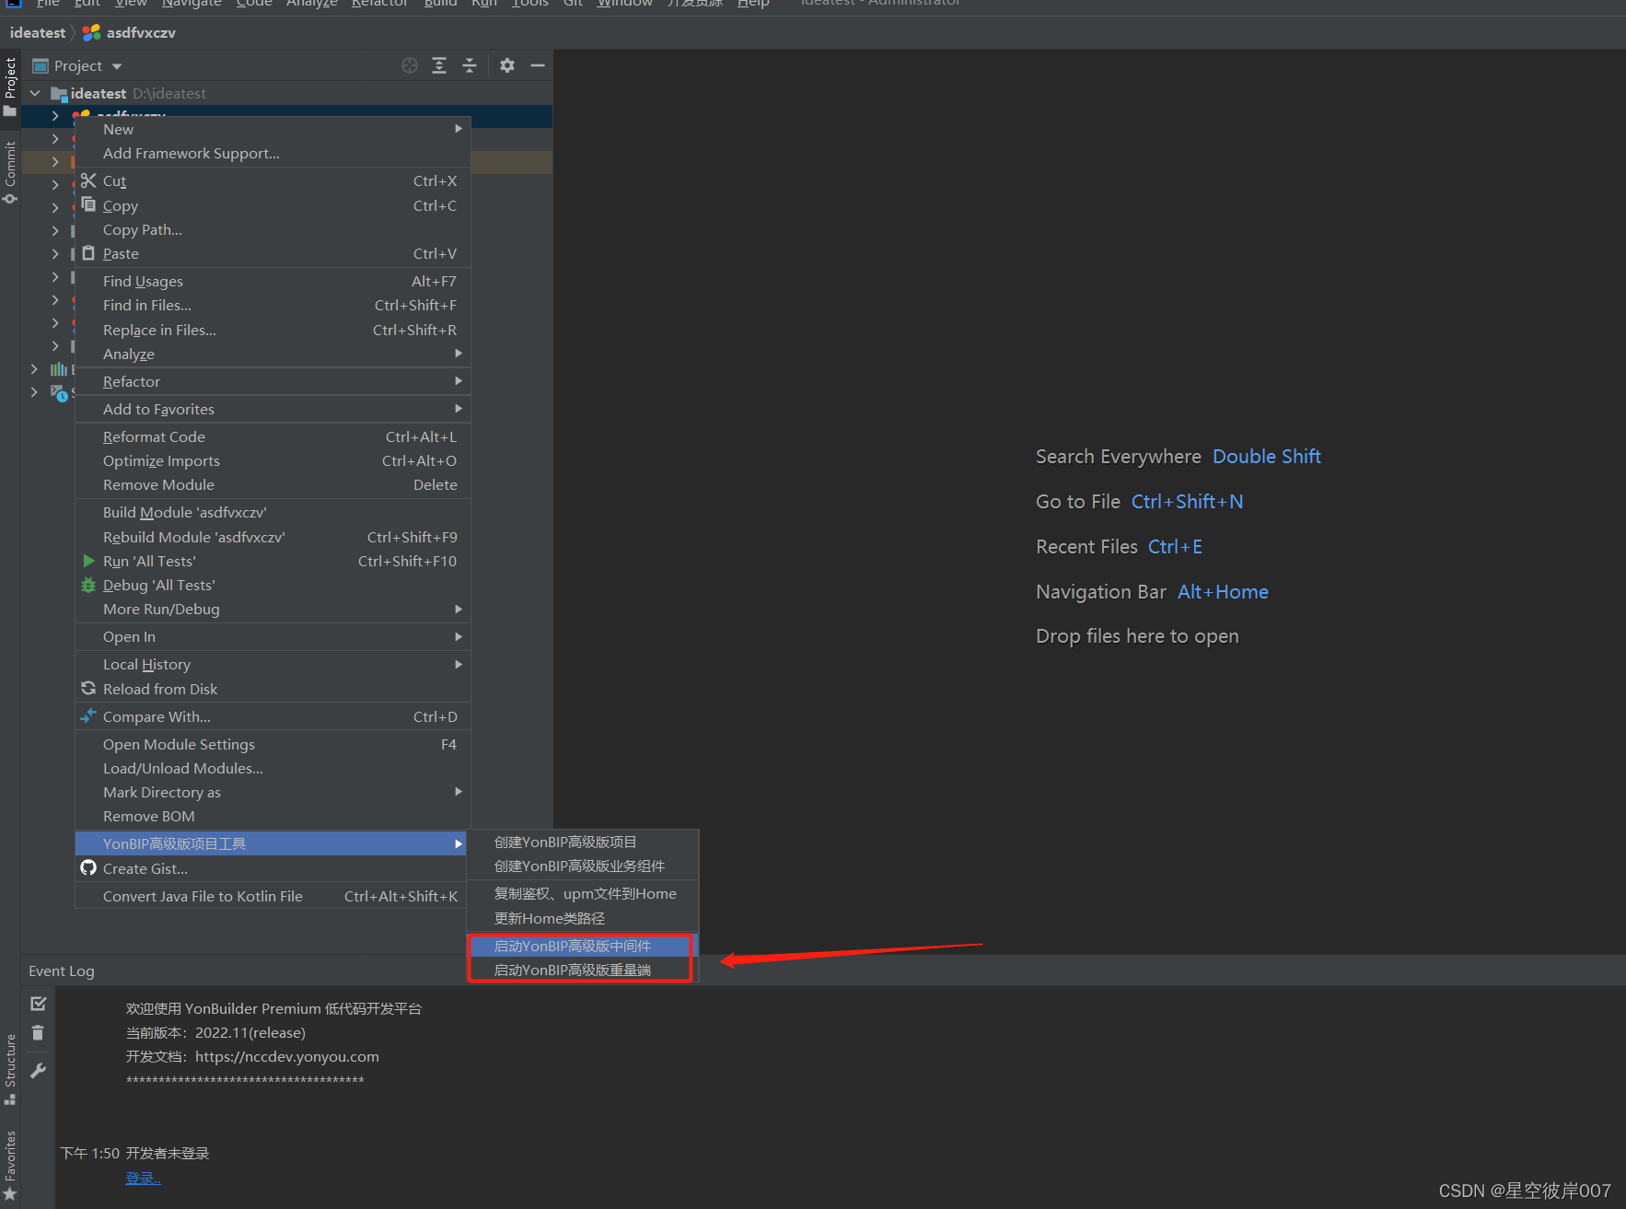Expand the Refactor submenu

(273, 382)
